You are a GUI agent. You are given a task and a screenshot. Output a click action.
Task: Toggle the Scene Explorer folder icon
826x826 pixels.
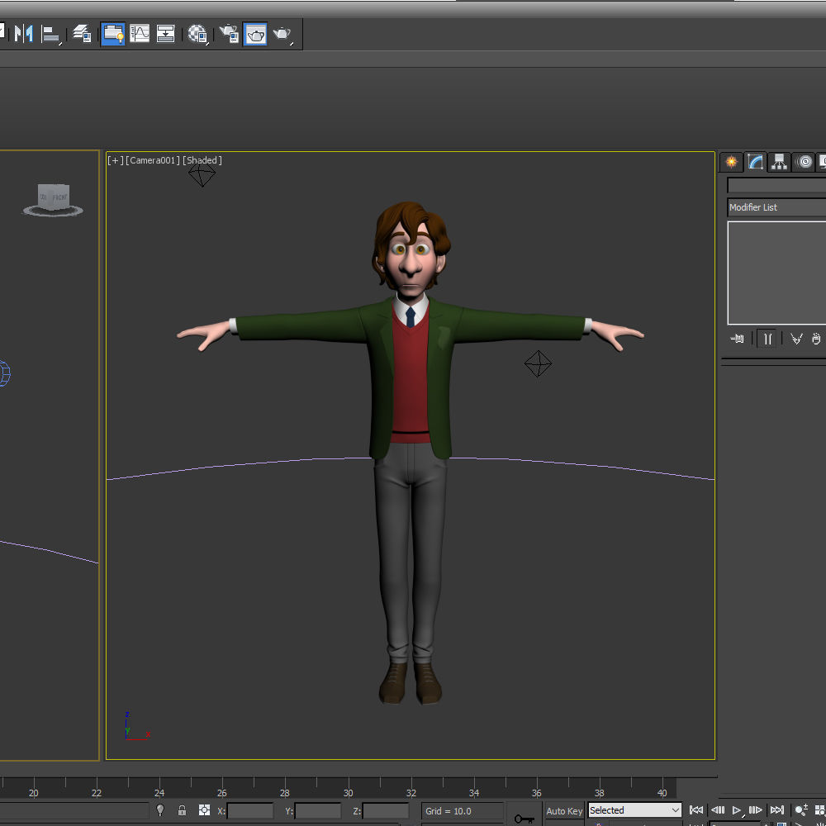tap(112, 34)
